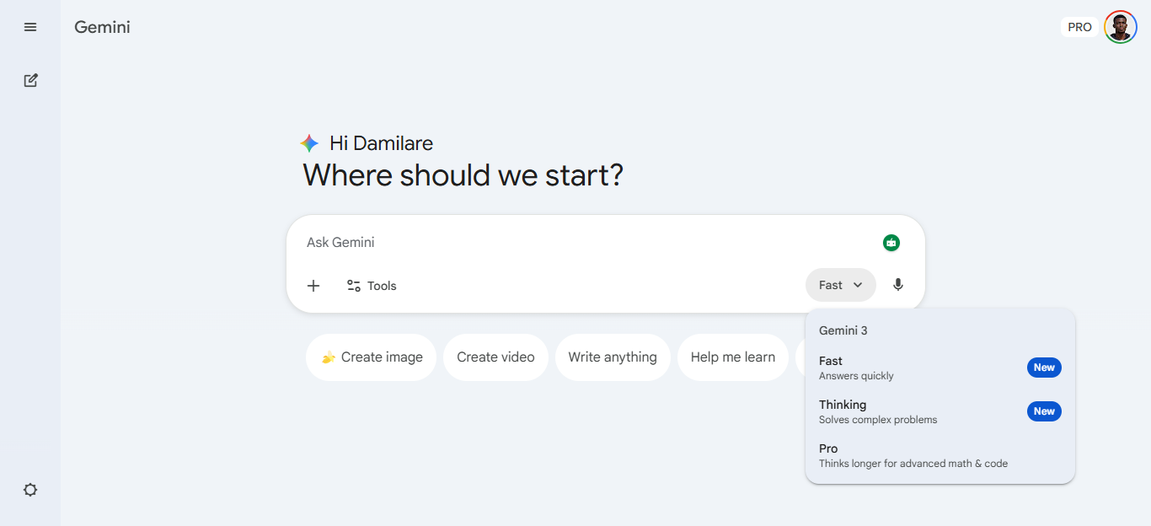Click the Create image chip

[x=371, y=357]
